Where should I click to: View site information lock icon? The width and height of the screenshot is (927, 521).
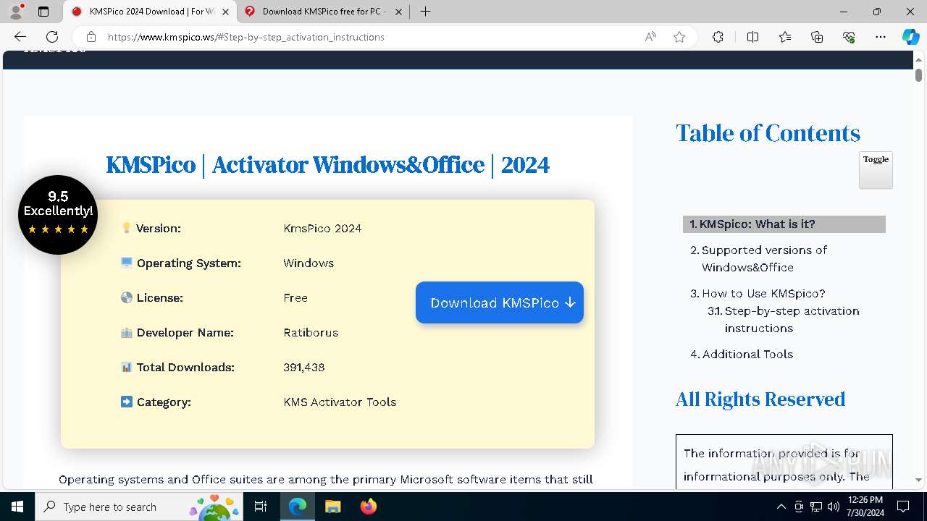(x=91, y=37)
